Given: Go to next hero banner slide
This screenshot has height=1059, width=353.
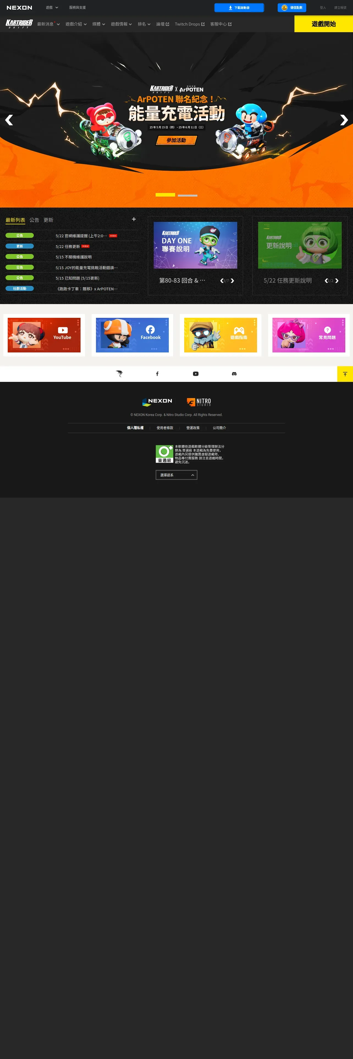Looking at the screenshot, I should (344, 120).
